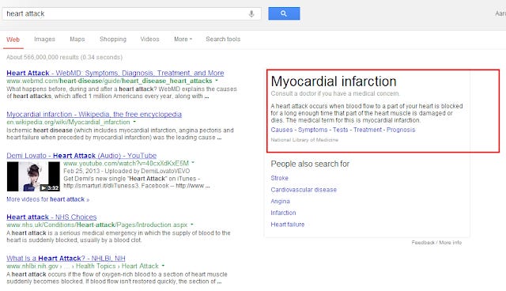Expand the More dropdown menu
This screenshot has height=291, width=506.
183,40
